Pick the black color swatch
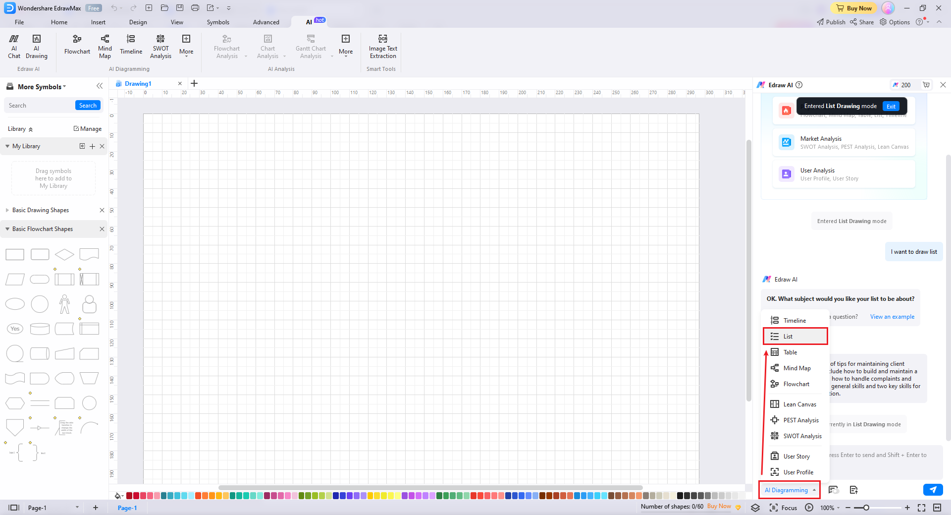The height and width of the screenshot is (515, 951). point(680,496)
